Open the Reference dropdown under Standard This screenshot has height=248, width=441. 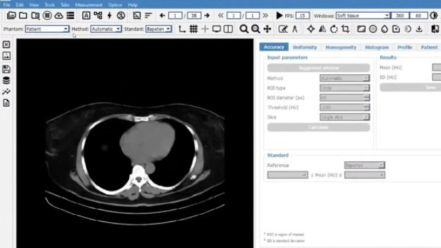pyautogui.click(x=365, y=165)
